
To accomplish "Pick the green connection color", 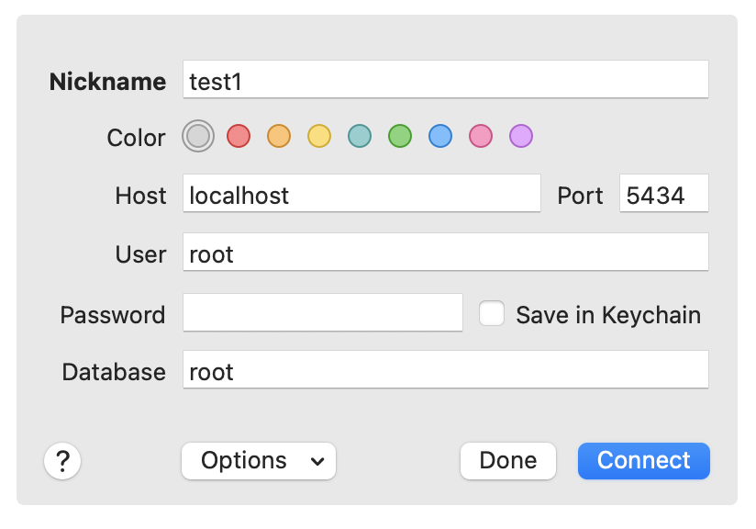I will [400, 136].
